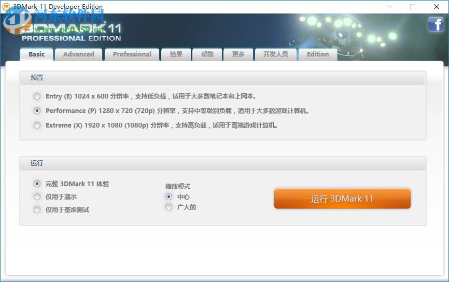Open the 帮助 tab
Screen dimensions: 449x282
[207, 54]
